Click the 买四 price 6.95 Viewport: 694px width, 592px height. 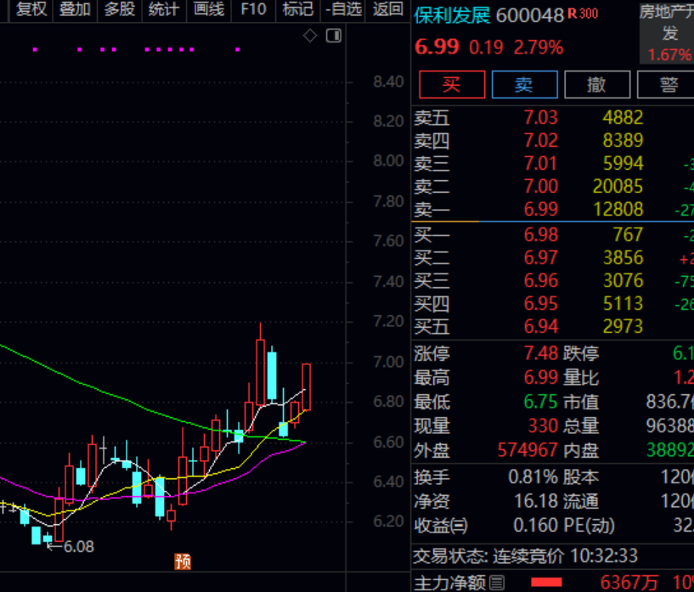tap(541, 304)
